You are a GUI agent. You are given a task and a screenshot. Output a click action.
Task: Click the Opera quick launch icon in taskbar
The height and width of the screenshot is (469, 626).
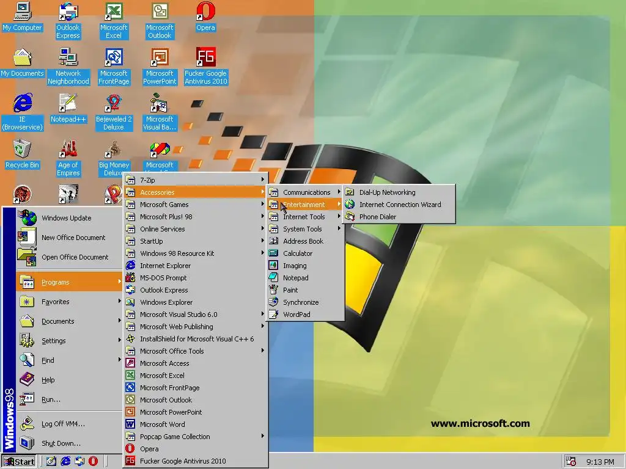(93, 462)
